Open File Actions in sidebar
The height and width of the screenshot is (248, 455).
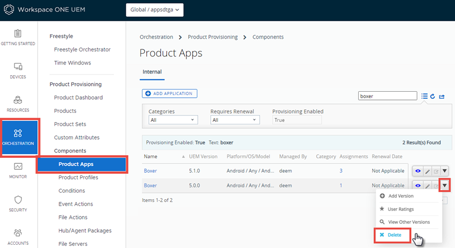(73, 217)
